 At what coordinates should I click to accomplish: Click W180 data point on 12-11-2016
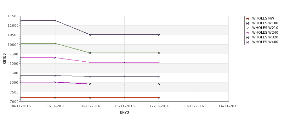(159, 35)
